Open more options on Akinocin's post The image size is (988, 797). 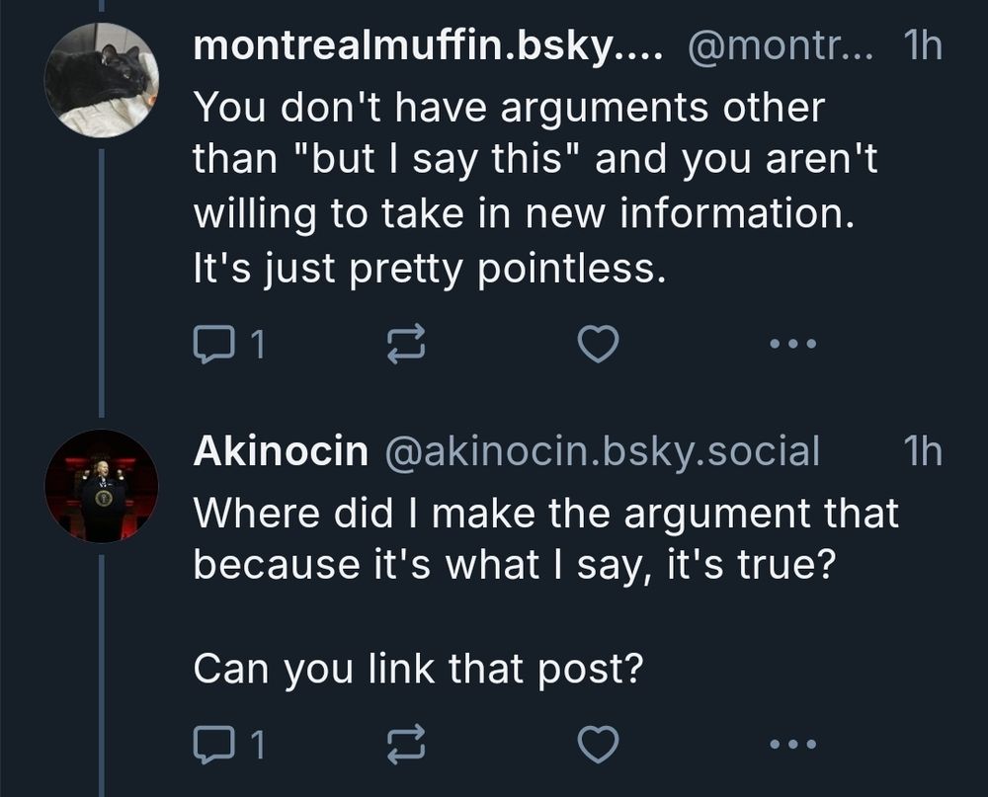[x=792, y=745]
